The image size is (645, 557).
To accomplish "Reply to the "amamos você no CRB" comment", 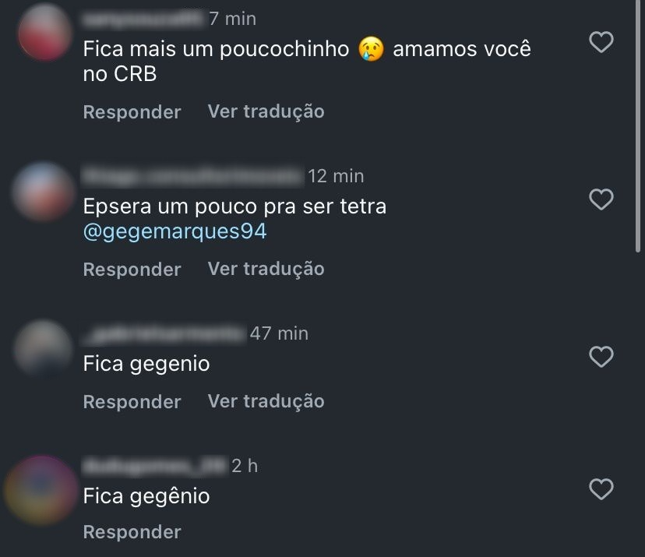I will [132, 112].
